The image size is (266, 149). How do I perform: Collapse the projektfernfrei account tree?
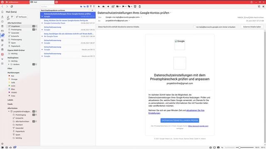(9, 111)
